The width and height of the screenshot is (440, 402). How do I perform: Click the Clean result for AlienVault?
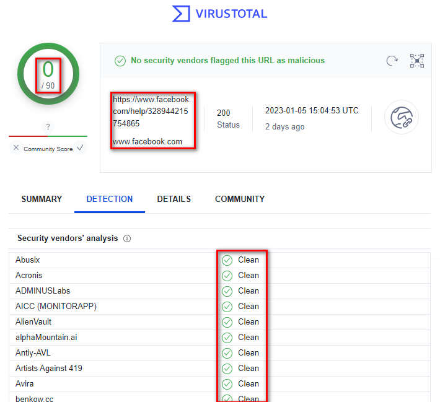point(249,321)
